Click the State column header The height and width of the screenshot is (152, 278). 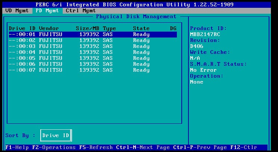pos(141,29)
